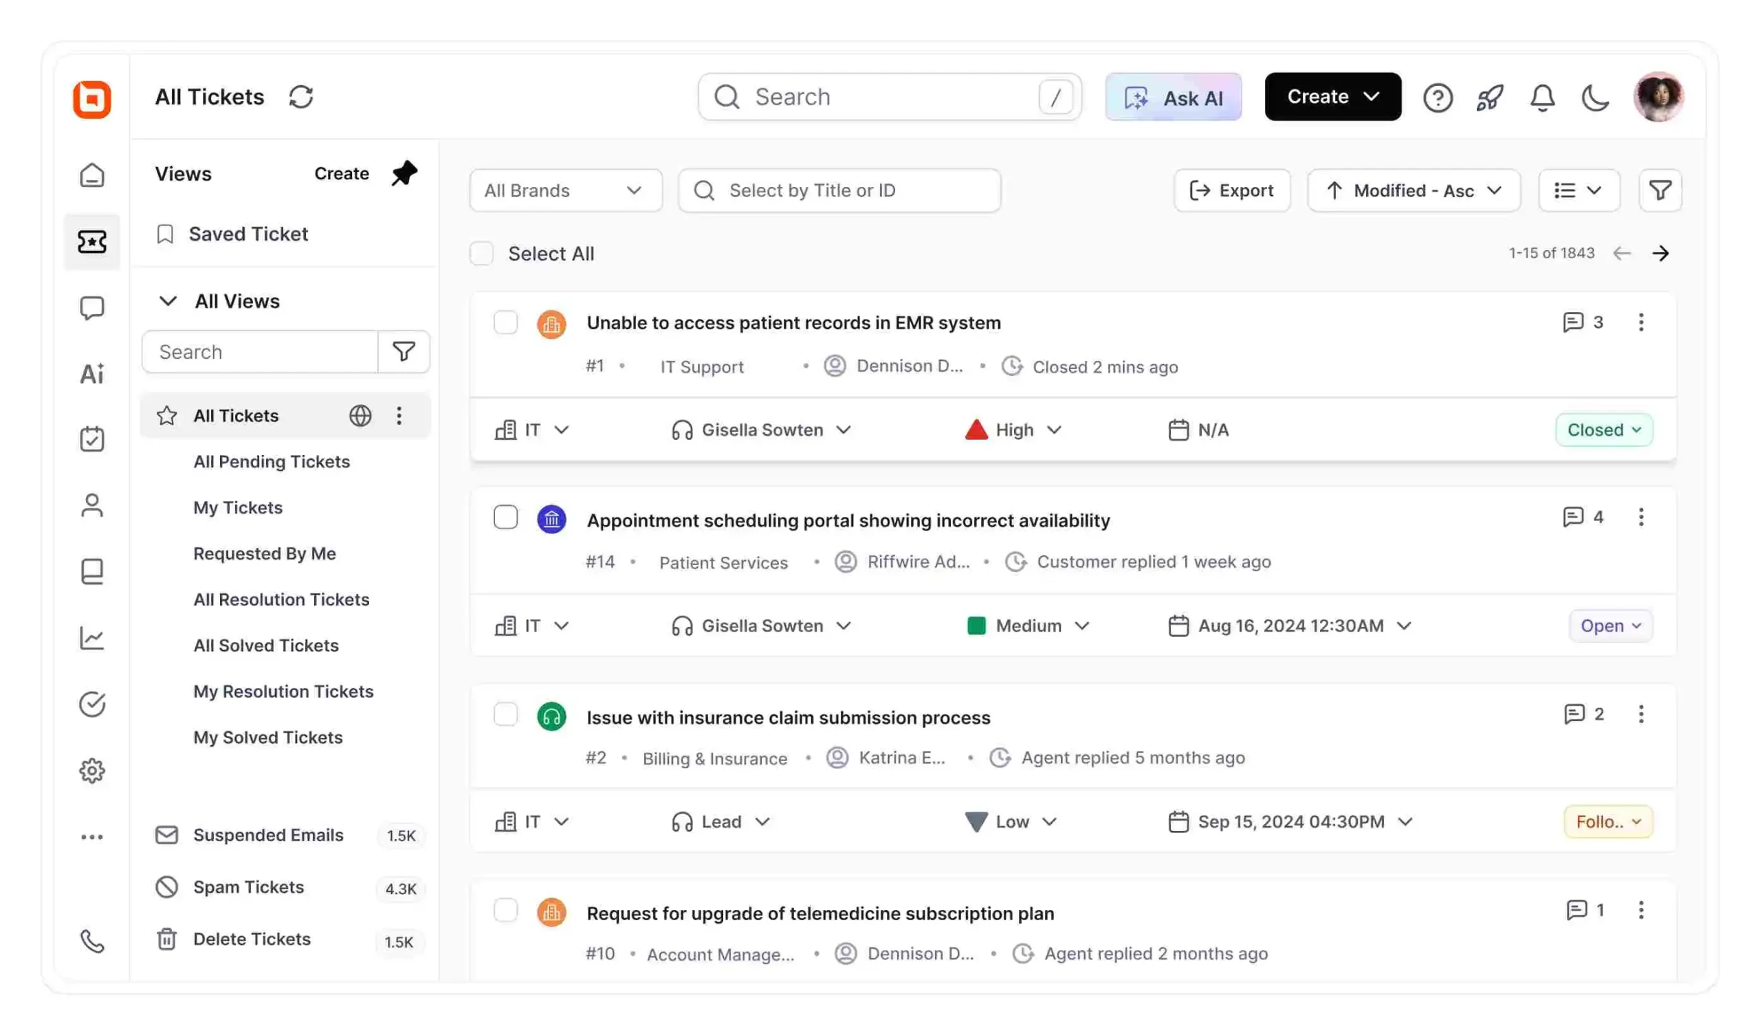The image size is (1760, 1035).
Task: Expand the Create dropdown in the header
Action: pos(1332,96)
